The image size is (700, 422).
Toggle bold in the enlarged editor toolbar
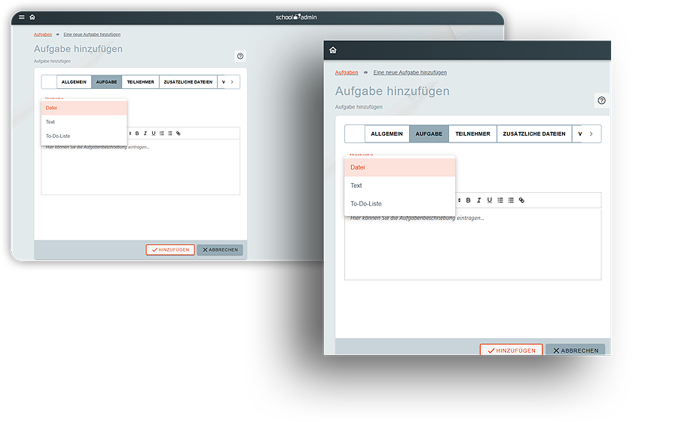click(x=468, y=200)
